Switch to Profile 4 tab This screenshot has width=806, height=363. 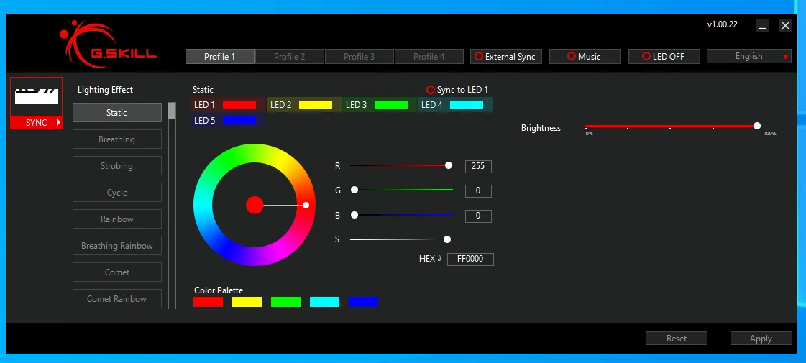click(429, 57)
